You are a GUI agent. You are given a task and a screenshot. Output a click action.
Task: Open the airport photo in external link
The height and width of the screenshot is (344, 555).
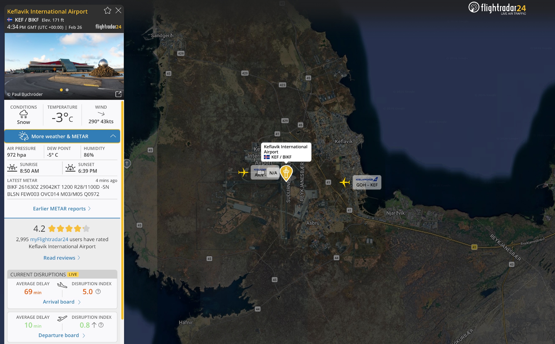[118, 94]
